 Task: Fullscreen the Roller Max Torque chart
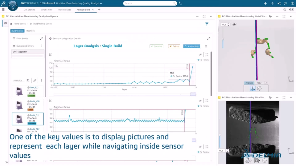pyautogui.click(x=207, y=55)
